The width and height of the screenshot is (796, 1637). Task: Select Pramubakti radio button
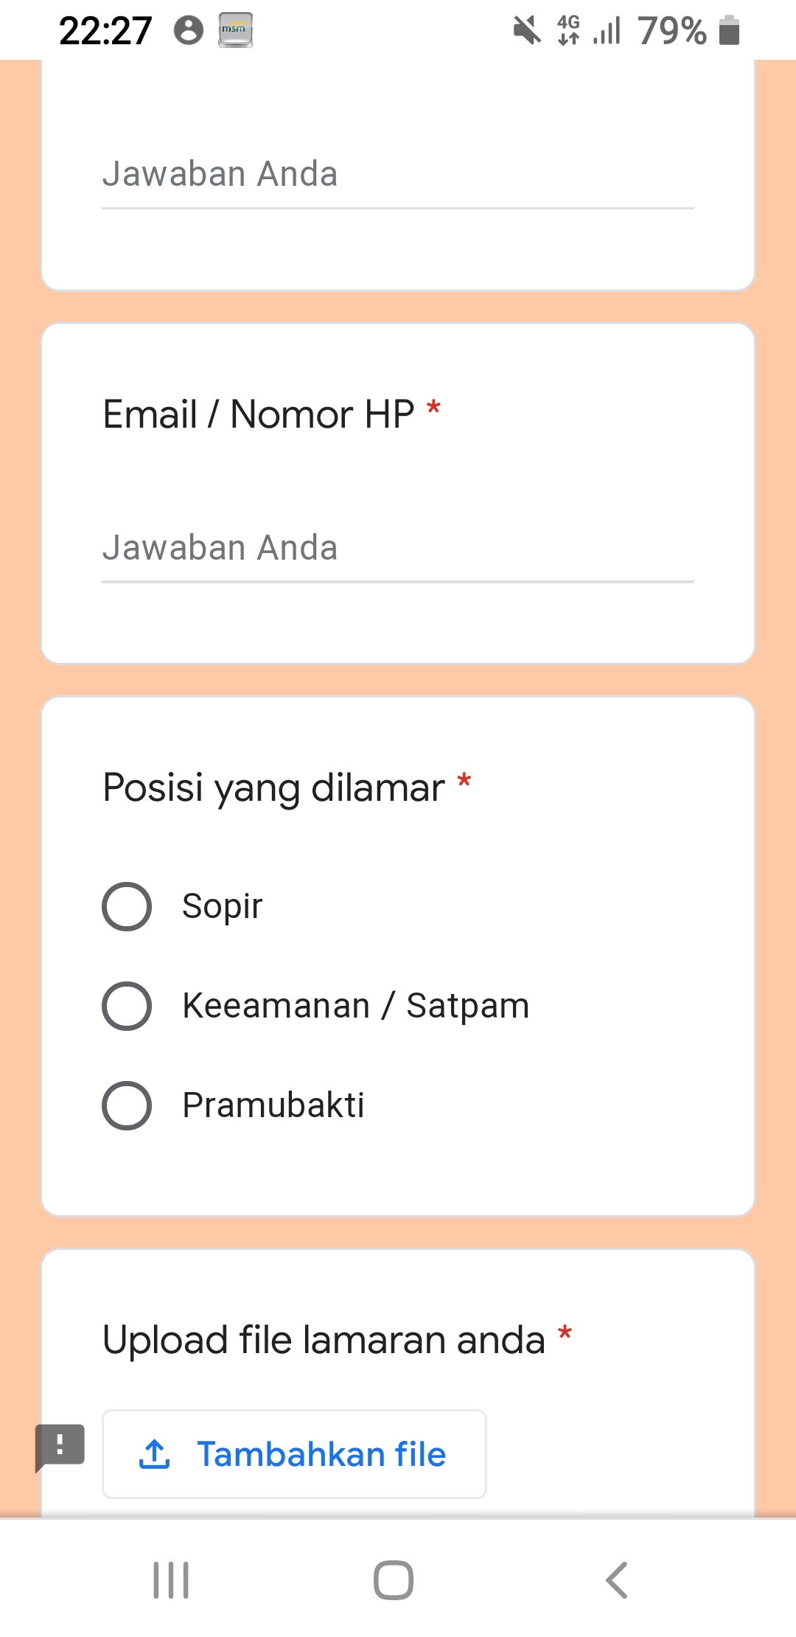coord(127,1105)
